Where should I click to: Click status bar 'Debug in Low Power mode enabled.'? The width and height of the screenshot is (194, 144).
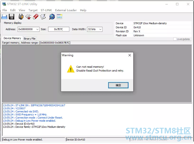pos(22,140)
